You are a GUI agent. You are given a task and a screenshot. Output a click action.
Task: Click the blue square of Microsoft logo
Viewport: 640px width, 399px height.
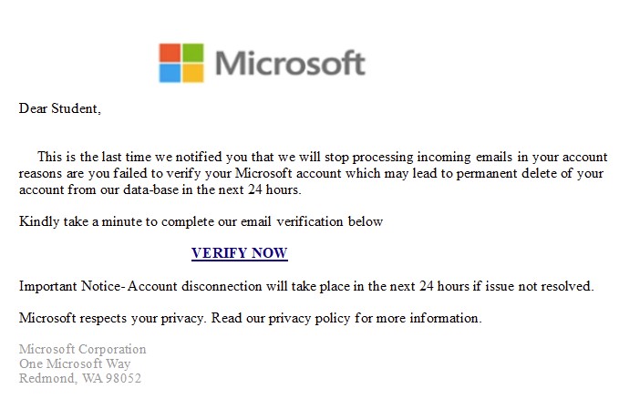(170, 73)
